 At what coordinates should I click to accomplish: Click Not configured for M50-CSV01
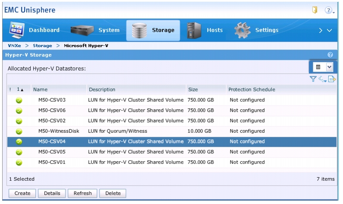point(247,162)
